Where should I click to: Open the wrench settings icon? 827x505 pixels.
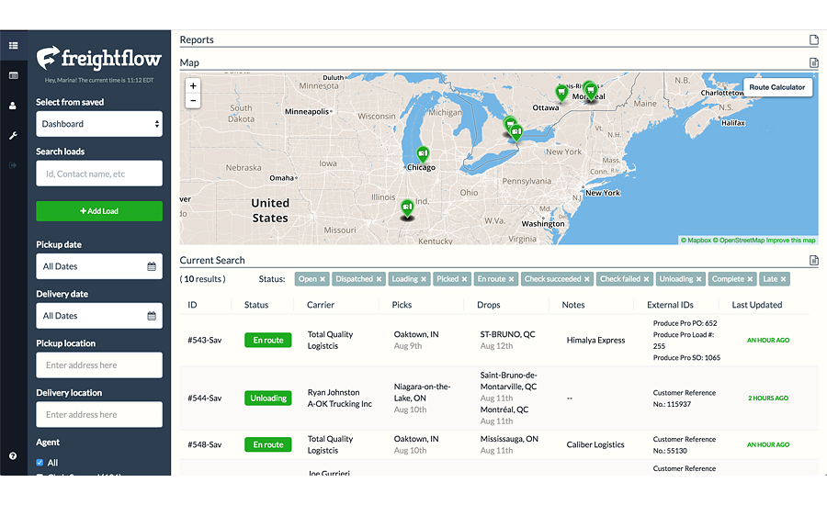tap(13, 136)
